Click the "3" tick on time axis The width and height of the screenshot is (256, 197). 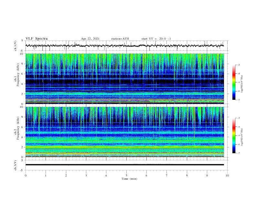tap(86, 175)
